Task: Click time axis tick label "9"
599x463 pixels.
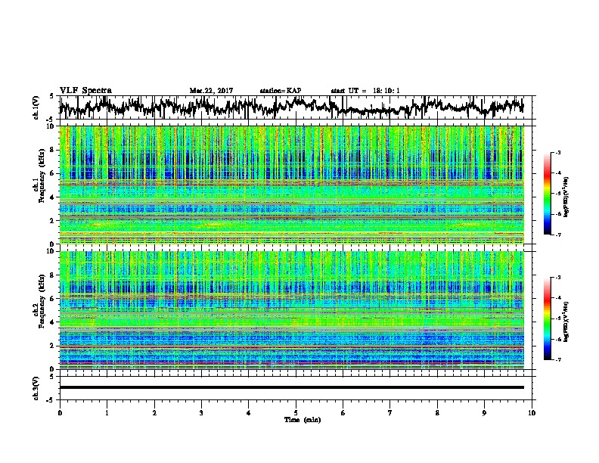Action: [484, 412]
